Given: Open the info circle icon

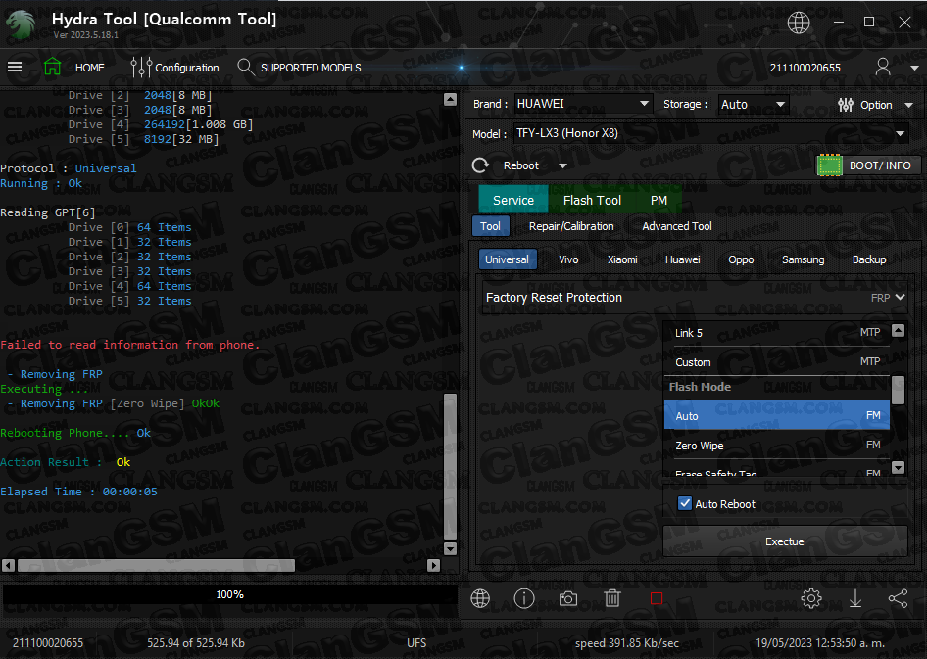Looking at the screenshot, I should click(x=524, y=598).
